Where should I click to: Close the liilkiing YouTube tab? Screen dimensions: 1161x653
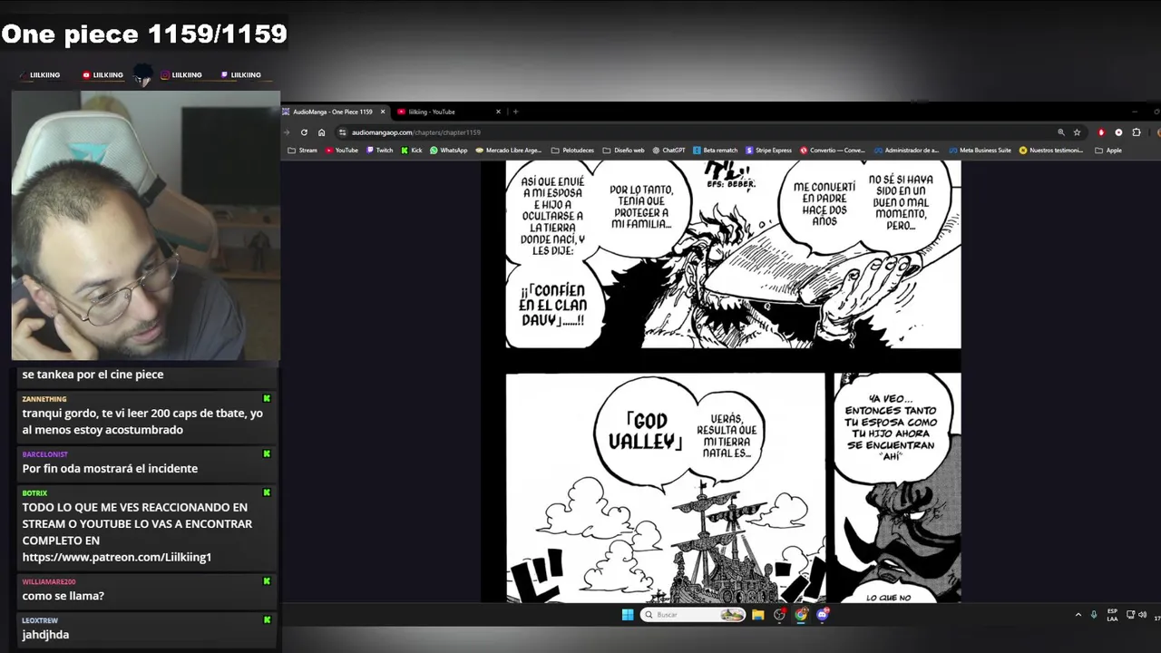click(498, 112)
